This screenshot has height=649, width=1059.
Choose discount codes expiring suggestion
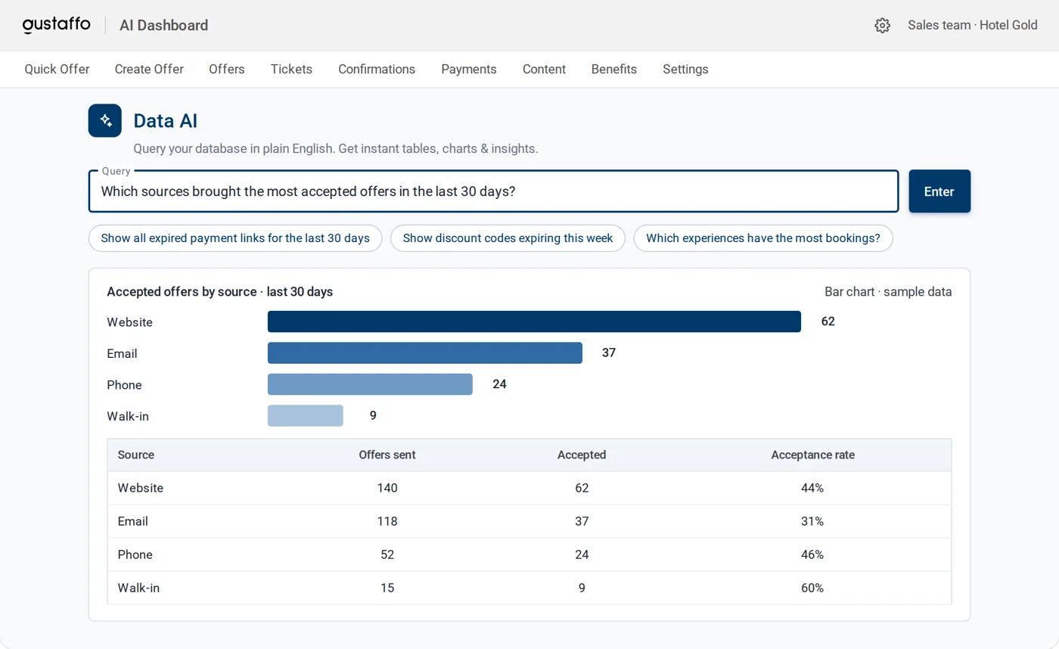point(508,238)
